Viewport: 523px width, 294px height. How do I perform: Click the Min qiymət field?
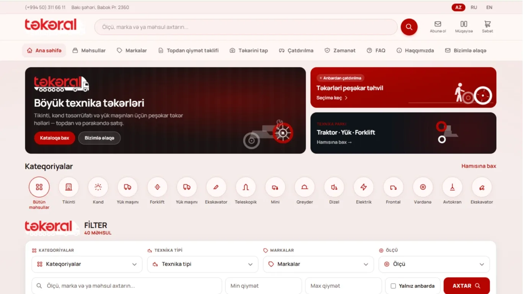point(264,286)
